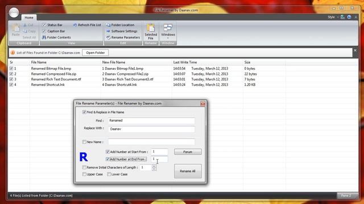This screenshot has width=364, height=204.
Task: Refresh the file list
Action: point(87,25)
